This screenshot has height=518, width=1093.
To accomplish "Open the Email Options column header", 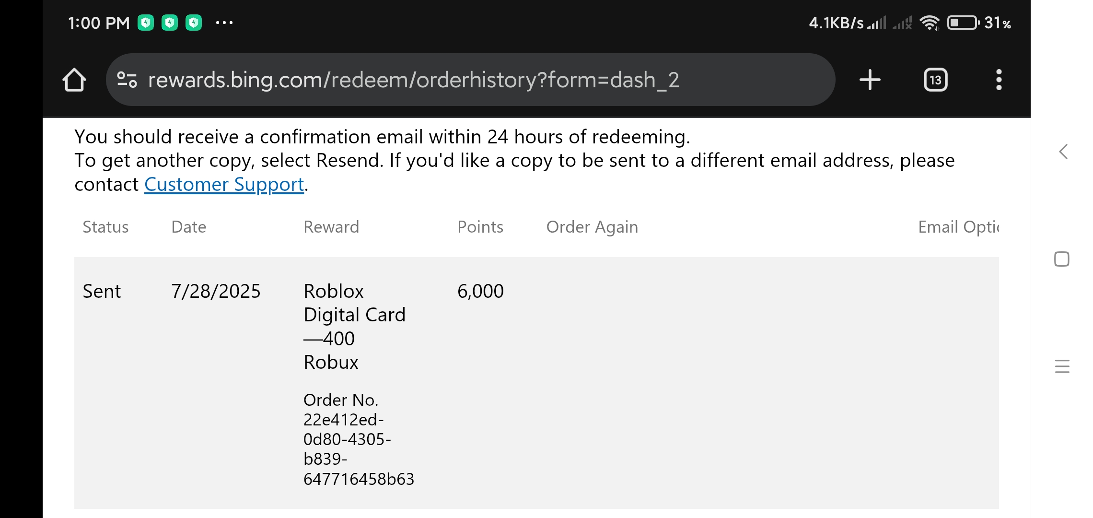I will tap(959, 227).
